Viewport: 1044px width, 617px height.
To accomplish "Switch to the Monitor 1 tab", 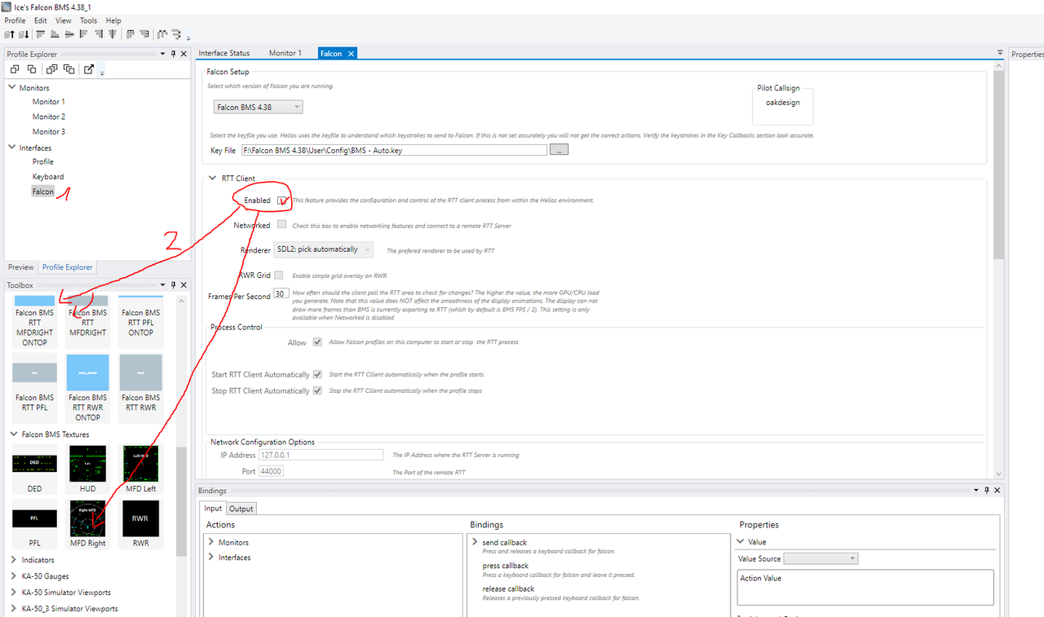I will 285,53.
